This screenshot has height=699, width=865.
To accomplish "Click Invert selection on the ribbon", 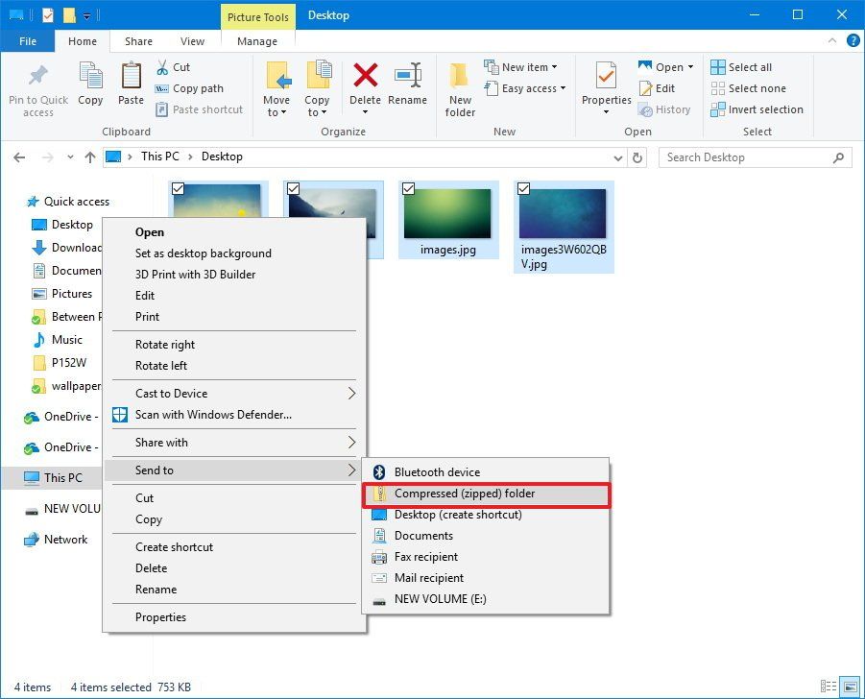I will tap(757, 109).
